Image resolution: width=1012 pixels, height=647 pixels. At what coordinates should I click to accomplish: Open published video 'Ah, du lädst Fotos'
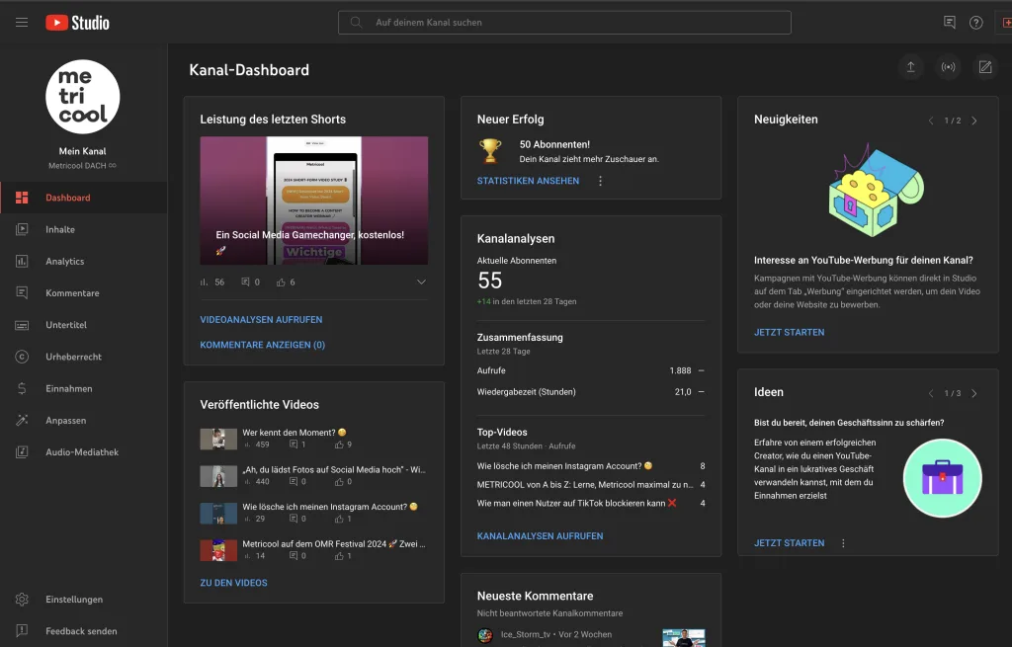pos(334,469)
